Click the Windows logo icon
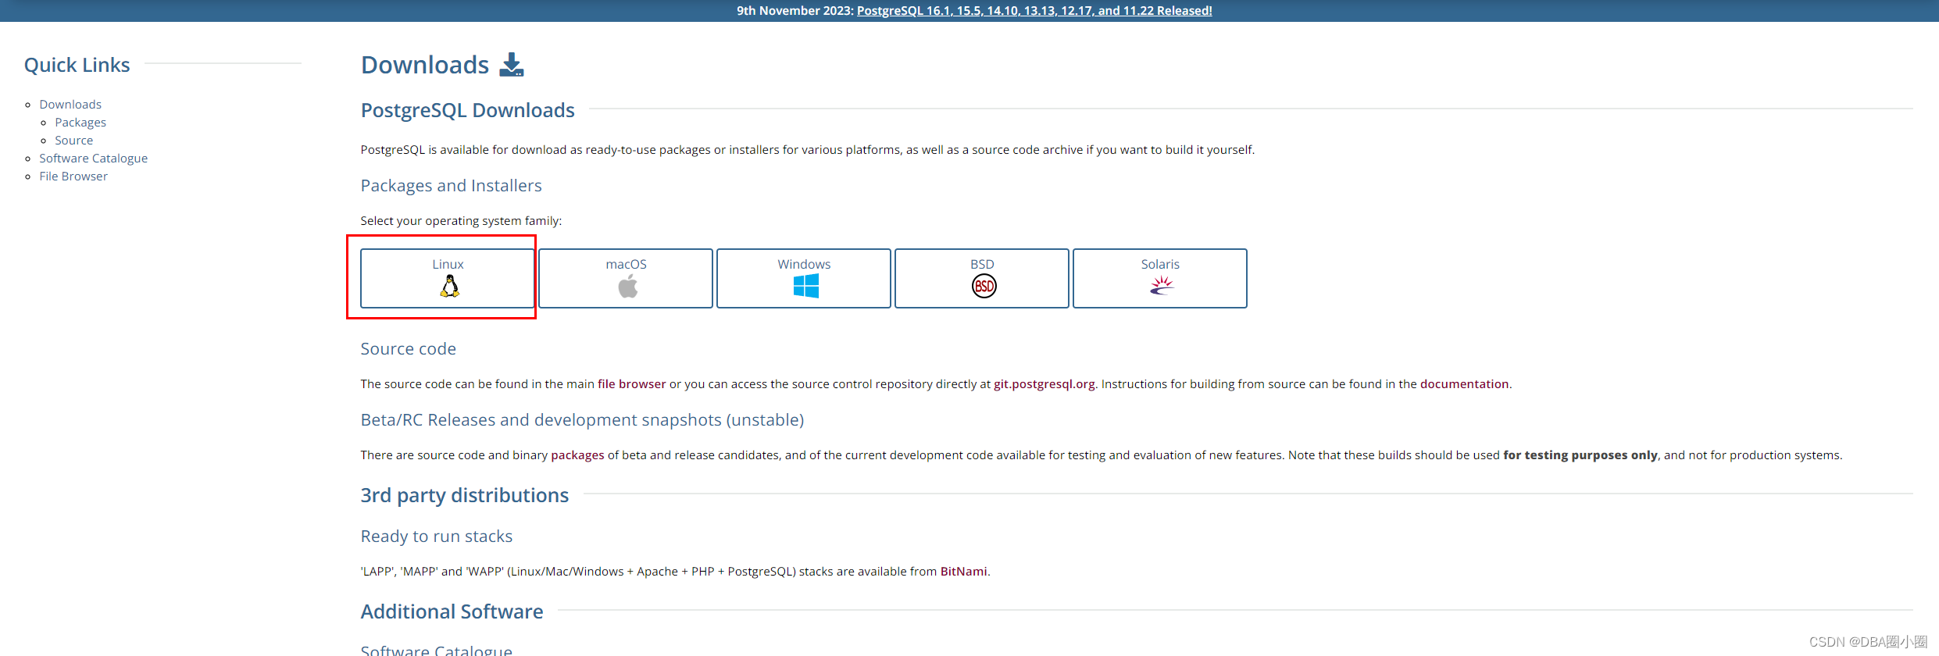Screen dimensions: 1939x656 coord(805,287)
